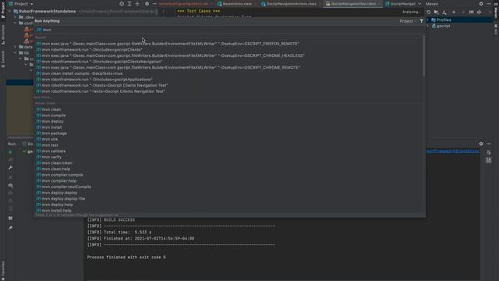The image size is (499, 281).
Task: Click Maven download sources icon
Action: pyautogui.click(x=444, y=12)
